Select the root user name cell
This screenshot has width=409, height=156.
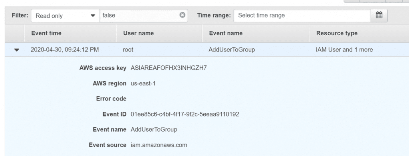(x=128, y=50)
